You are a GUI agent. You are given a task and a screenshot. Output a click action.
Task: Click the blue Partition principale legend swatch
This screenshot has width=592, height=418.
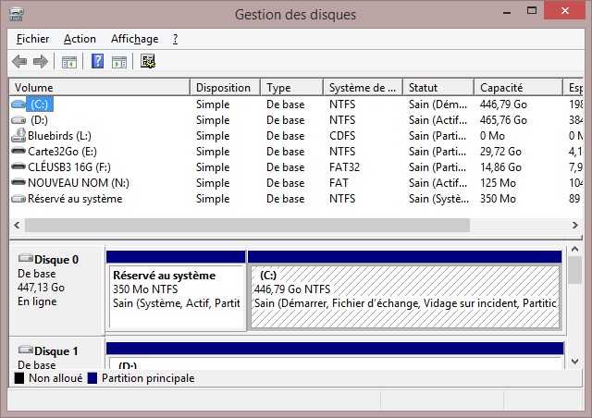point(92,378)
